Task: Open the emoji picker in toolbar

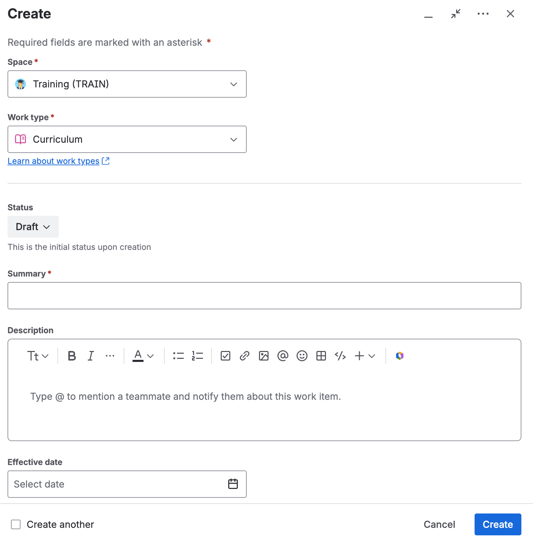Action: 302,356
